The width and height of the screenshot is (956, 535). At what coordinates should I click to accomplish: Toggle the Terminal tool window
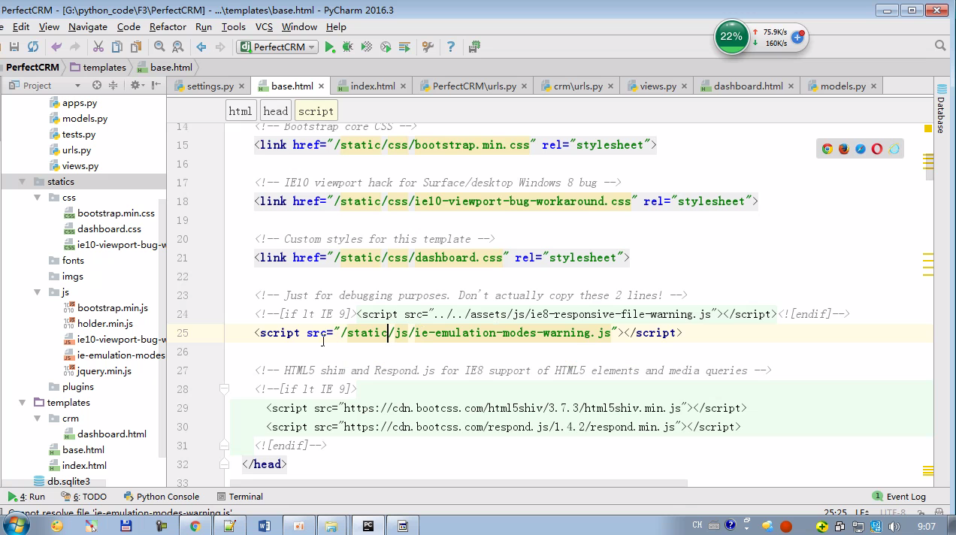pyautogui.click(x=240, y=497)
